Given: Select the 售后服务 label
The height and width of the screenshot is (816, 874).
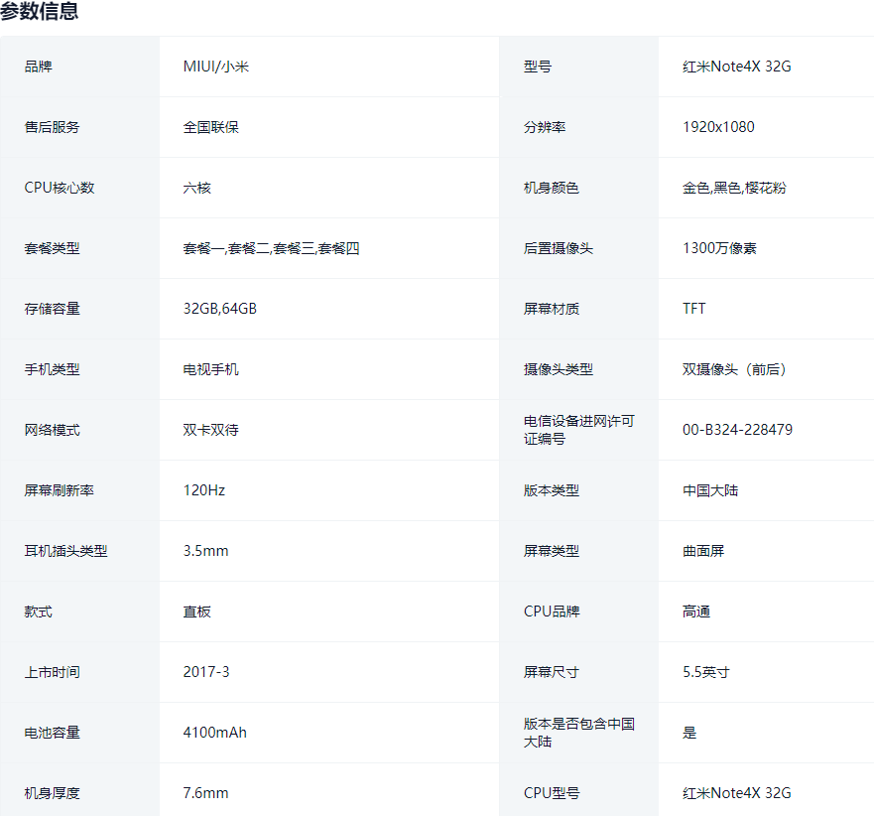Looking at the screenshot, I should pyautogui.click(x=52, y=127).
